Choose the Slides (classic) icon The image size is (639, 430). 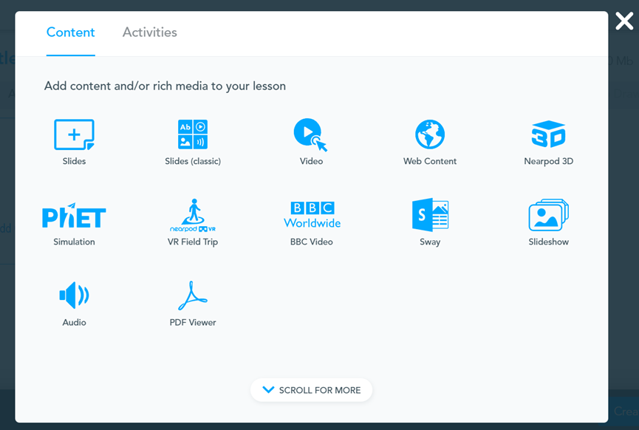tap(193, 134)
